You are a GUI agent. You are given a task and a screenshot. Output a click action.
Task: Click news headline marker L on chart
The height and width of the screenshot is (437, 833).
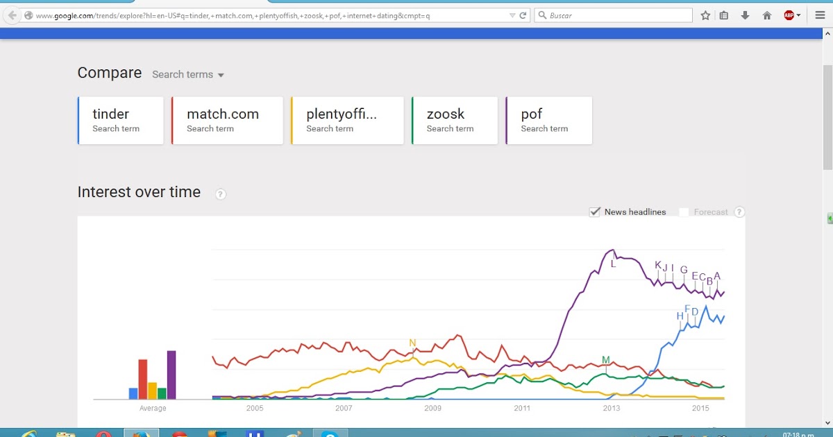613,264
